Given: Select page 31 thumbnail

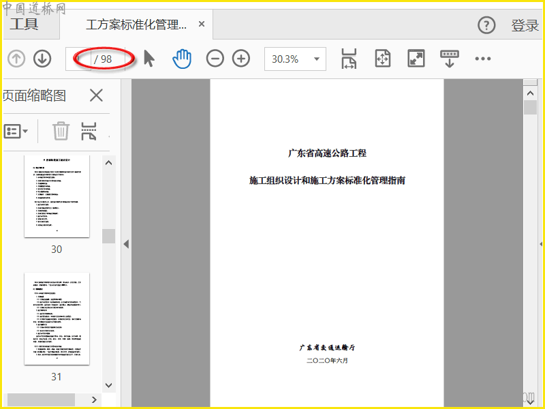Looking at the screenshot, I should [57, 318].
